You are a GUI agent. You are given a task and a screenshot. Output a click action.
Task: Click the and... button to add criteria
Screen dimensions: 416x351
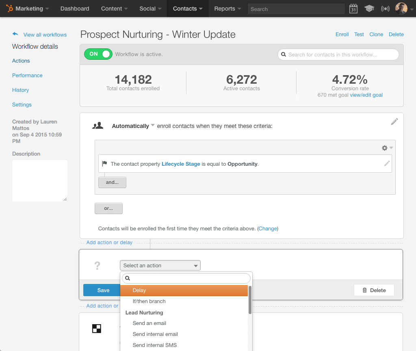click(x=112, y=182)
